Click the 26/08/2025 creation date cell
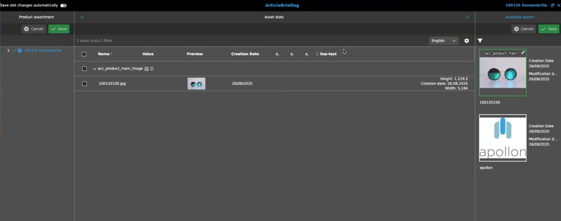The height and width of the screenshot is (221, 561). pyautogui.click(x=242, y=84)
